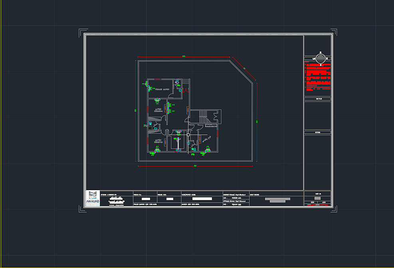394x268 pixels.
Task: Select the KEY PLAN label
Action: tap(319, 99)
